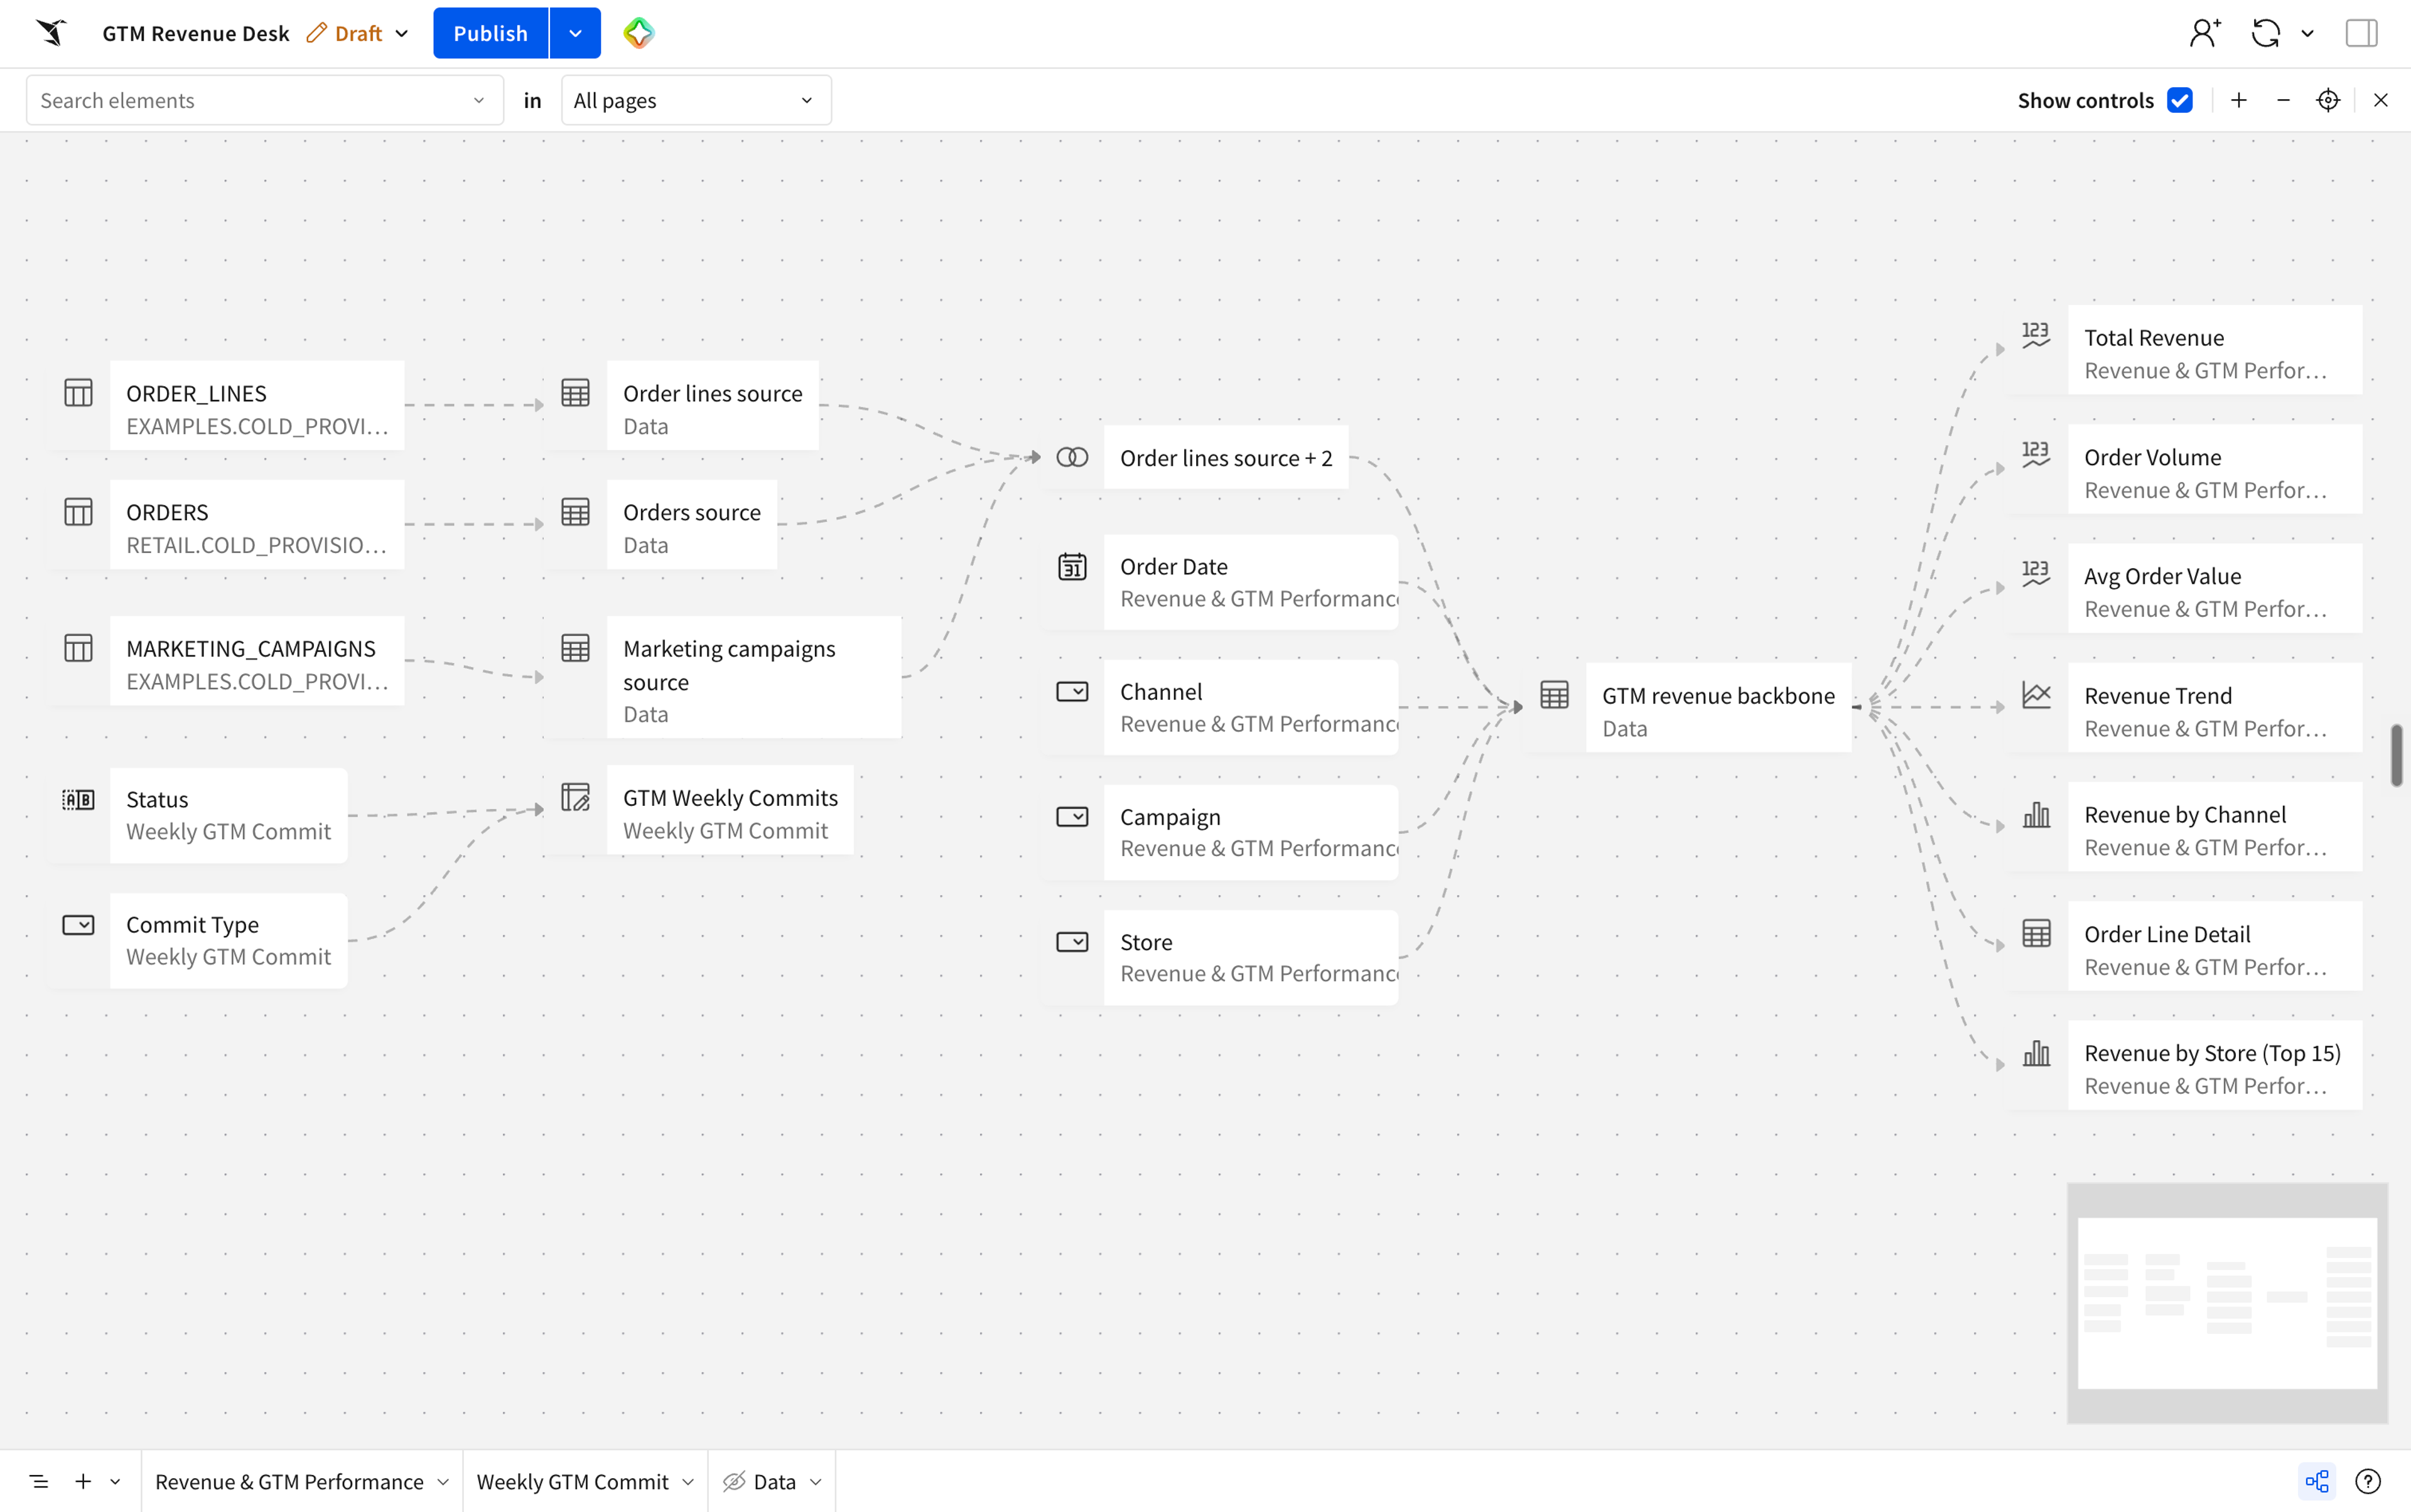Uncheck the Show controls checkbox
2411x1512 pixels.
(2180, 100)
